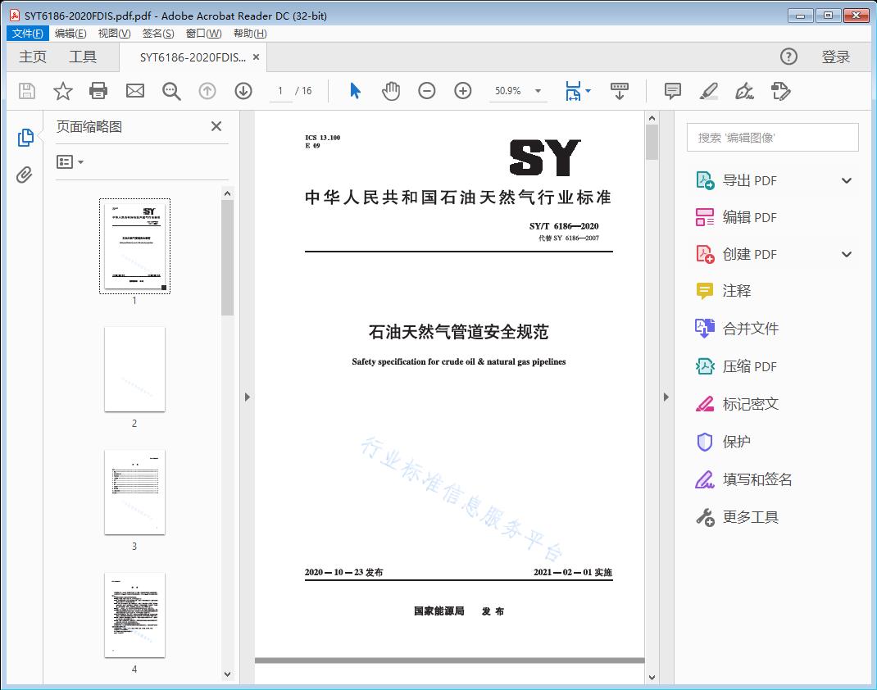Toggle the page thumbnails panel icon
The width and height of the screenshot is (877, 690).
tap(25, 138)
